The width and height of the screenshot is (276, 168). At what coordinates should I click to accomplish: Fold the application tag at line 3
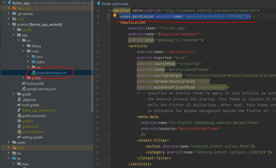(109, 22)
